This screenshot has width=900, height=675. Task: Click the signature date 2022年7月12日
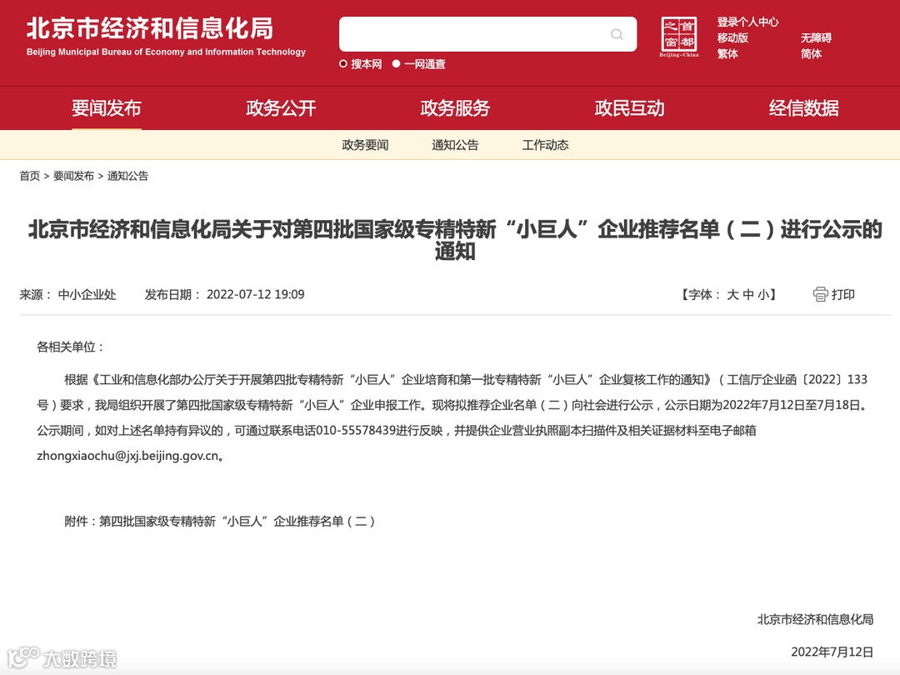832,652
